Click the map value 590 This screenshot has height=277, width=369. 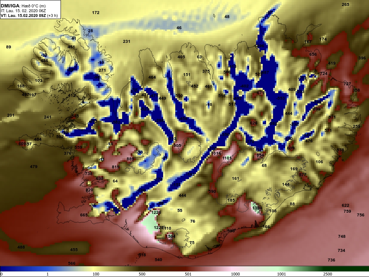coord(212,191)
